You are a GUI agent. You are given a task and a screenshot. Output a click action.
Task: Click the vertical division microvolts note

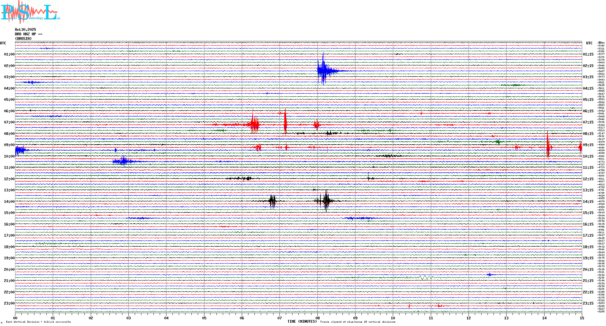click(x=38, y=322)
